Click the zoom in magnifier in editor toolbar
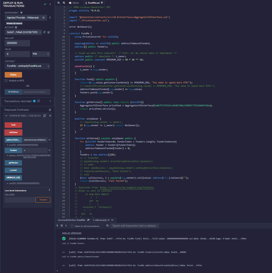This screenshot has height=273, width=272. point(64,3)
